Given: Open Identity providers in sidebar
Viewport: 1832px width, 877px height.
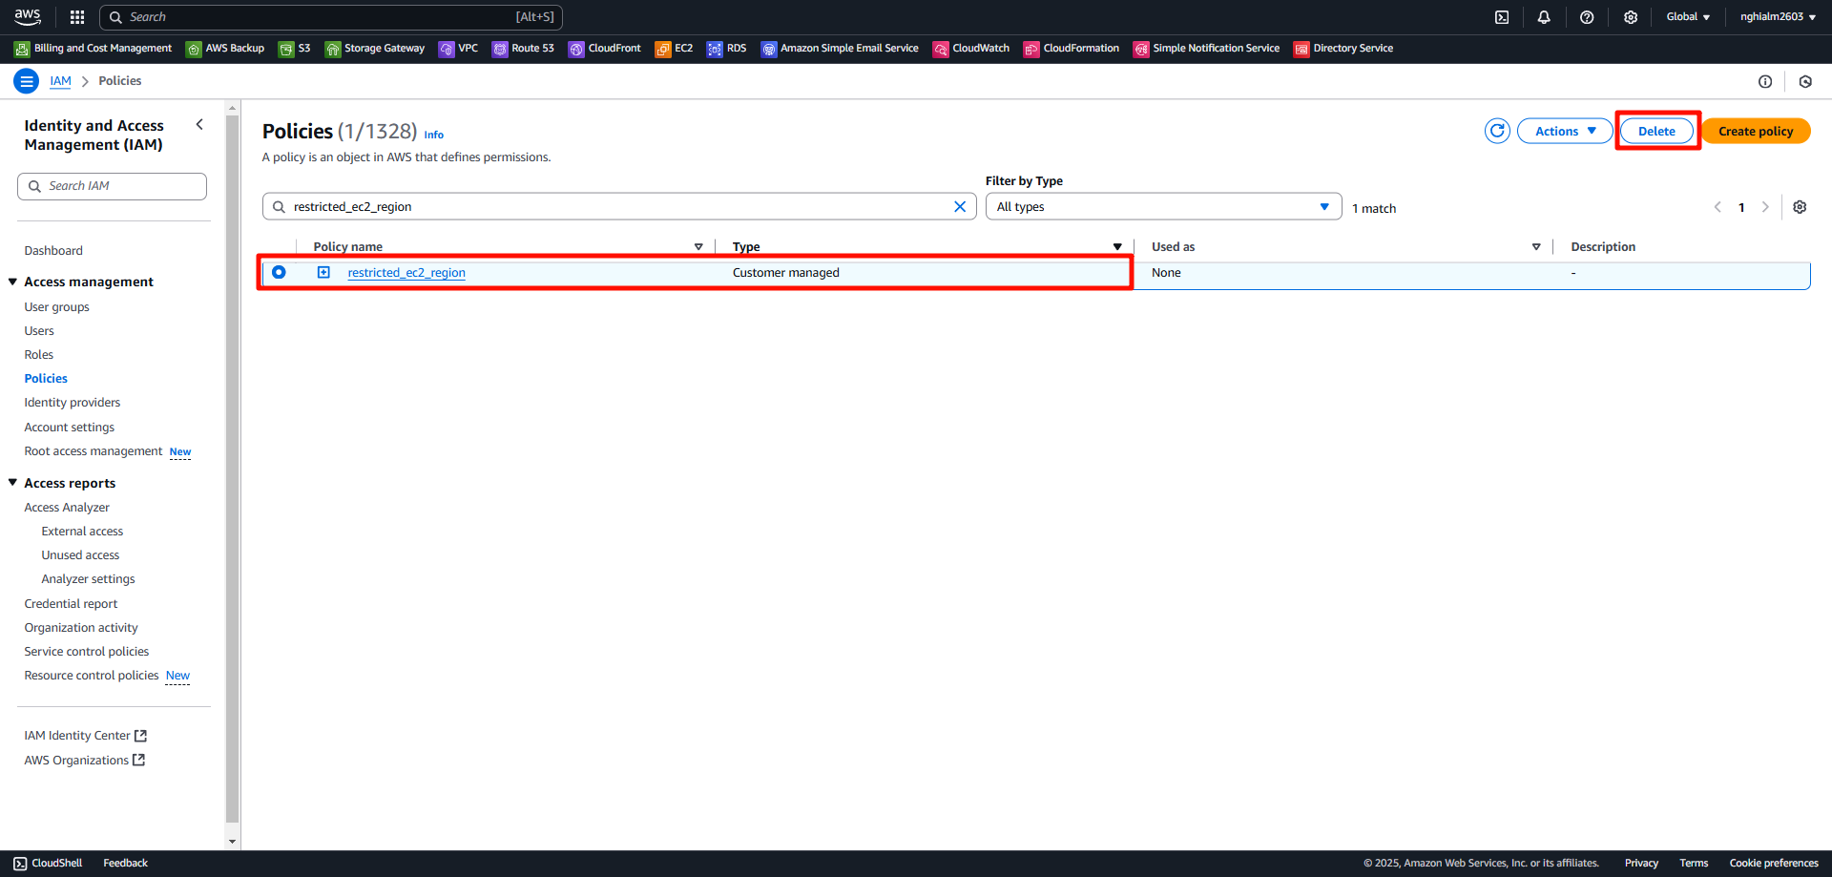Looking at the screenshot, I should click(x=73, y=403).
